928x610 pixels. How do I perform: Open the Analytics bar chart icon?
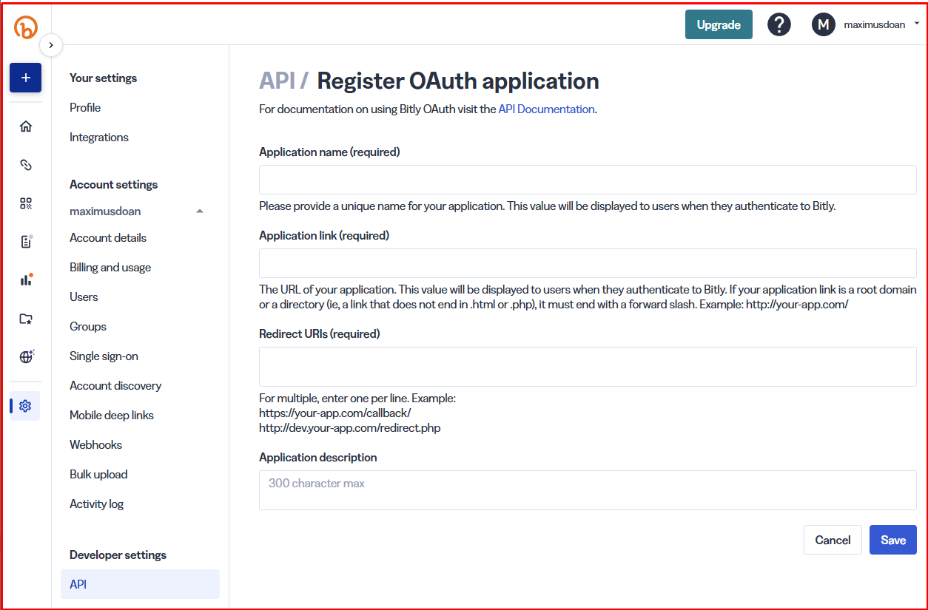pyautogui.click(x=26, y=280)
